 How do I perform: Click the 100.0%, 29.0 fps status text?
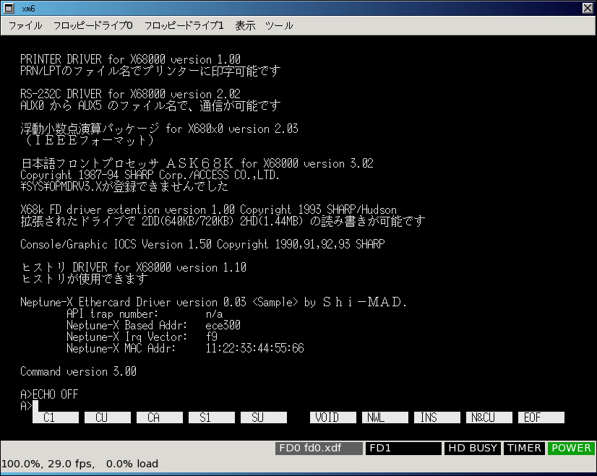[48, 464]
